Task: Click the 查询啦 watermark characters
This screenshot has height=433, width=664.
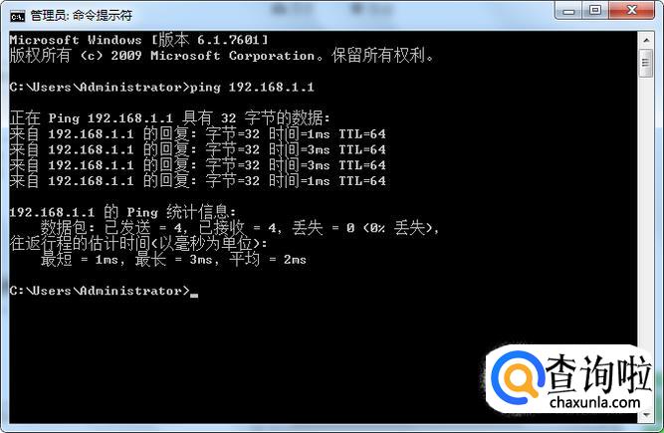Action: pyautogui.click(x=598, y=373)
